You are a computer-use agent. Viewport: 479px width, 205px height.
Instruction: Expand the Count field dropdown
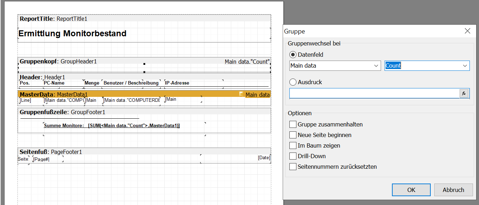point(427,66)
